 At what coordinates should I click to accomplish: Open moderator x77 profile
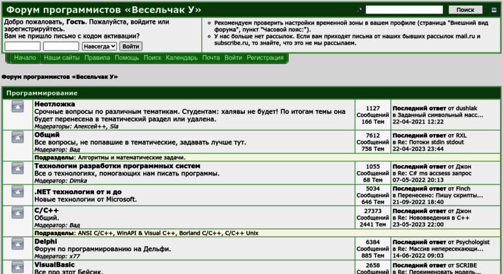pyautogui.click(x=74, y=257)
